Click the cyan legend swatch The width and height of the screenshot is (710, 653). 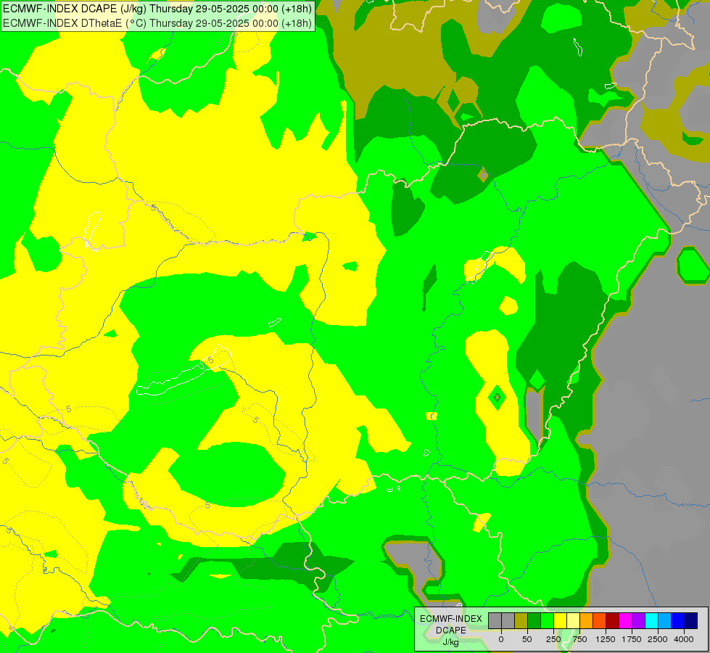click(651, 620)
